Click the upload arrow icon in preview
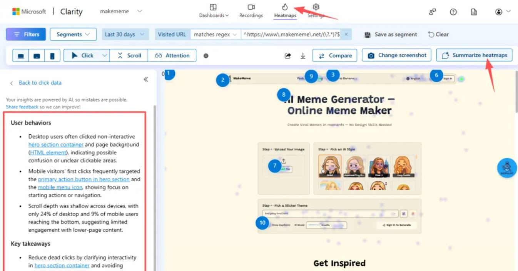Viewport: 518px width, 271px height. pos(284,161)
